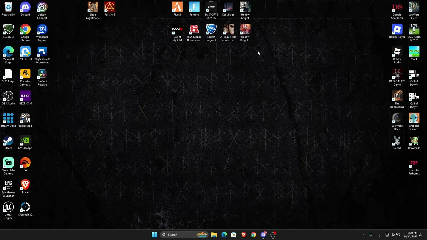Launch Rockstar Games from the desktop
Viewport: 427px width, 240px height.
(25, 78)
